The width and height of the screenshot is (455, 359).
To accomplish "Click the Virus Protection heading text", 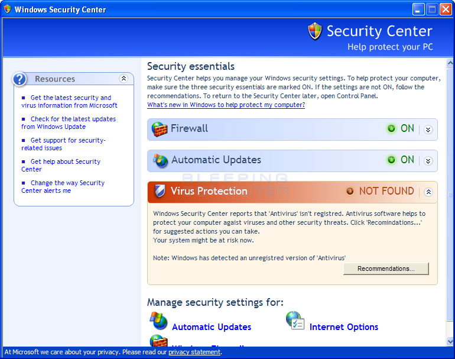I will tap(209, 191).
